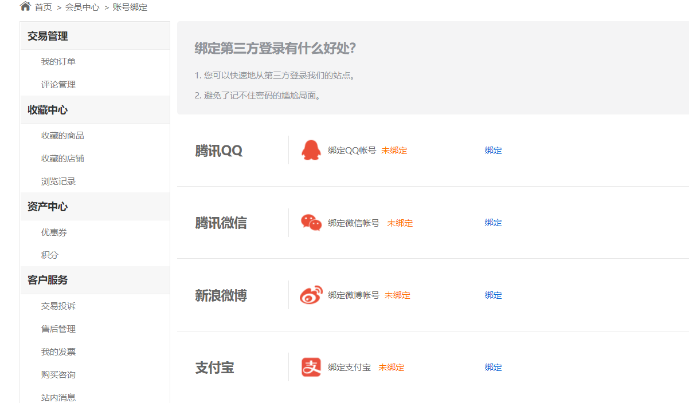Click the 腾讯QQ row title
The height and width of the screenshot is (403, 689).
click(219, 151)
